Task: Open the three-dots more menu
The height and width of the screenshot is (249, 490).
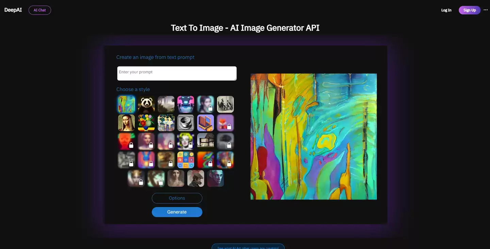Action: click(486, 10)
